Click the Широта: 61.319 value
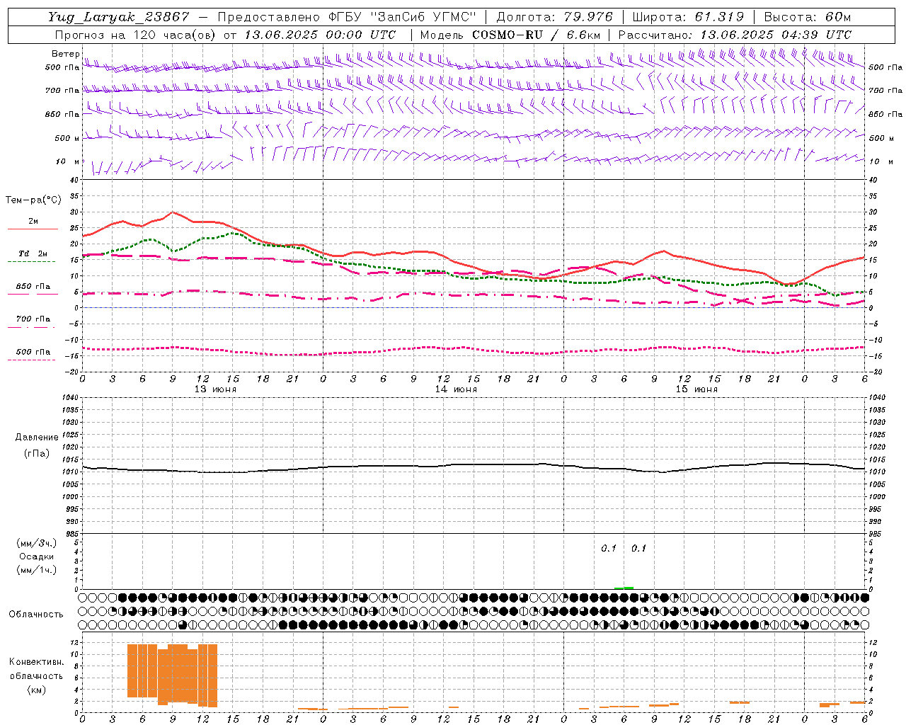 [x=688, y=17]
